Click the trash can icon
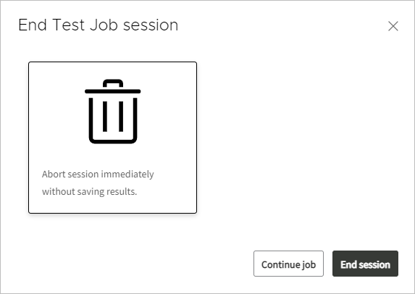Viewport: 415px width, 294px height. 113,112
